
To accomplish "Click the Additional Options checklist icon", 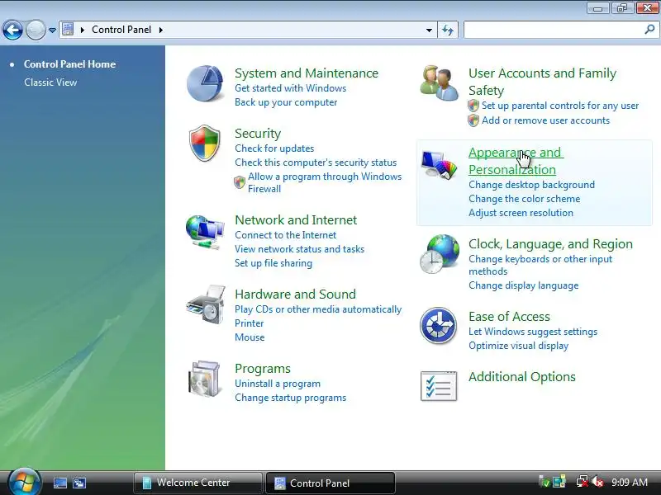I will point(439,386).
